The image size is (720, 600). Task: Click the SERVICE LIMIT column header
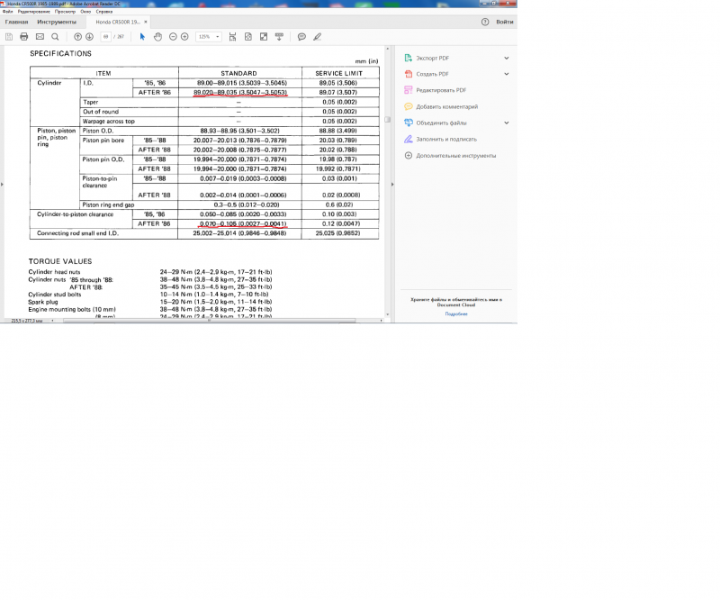coord(339,73)
